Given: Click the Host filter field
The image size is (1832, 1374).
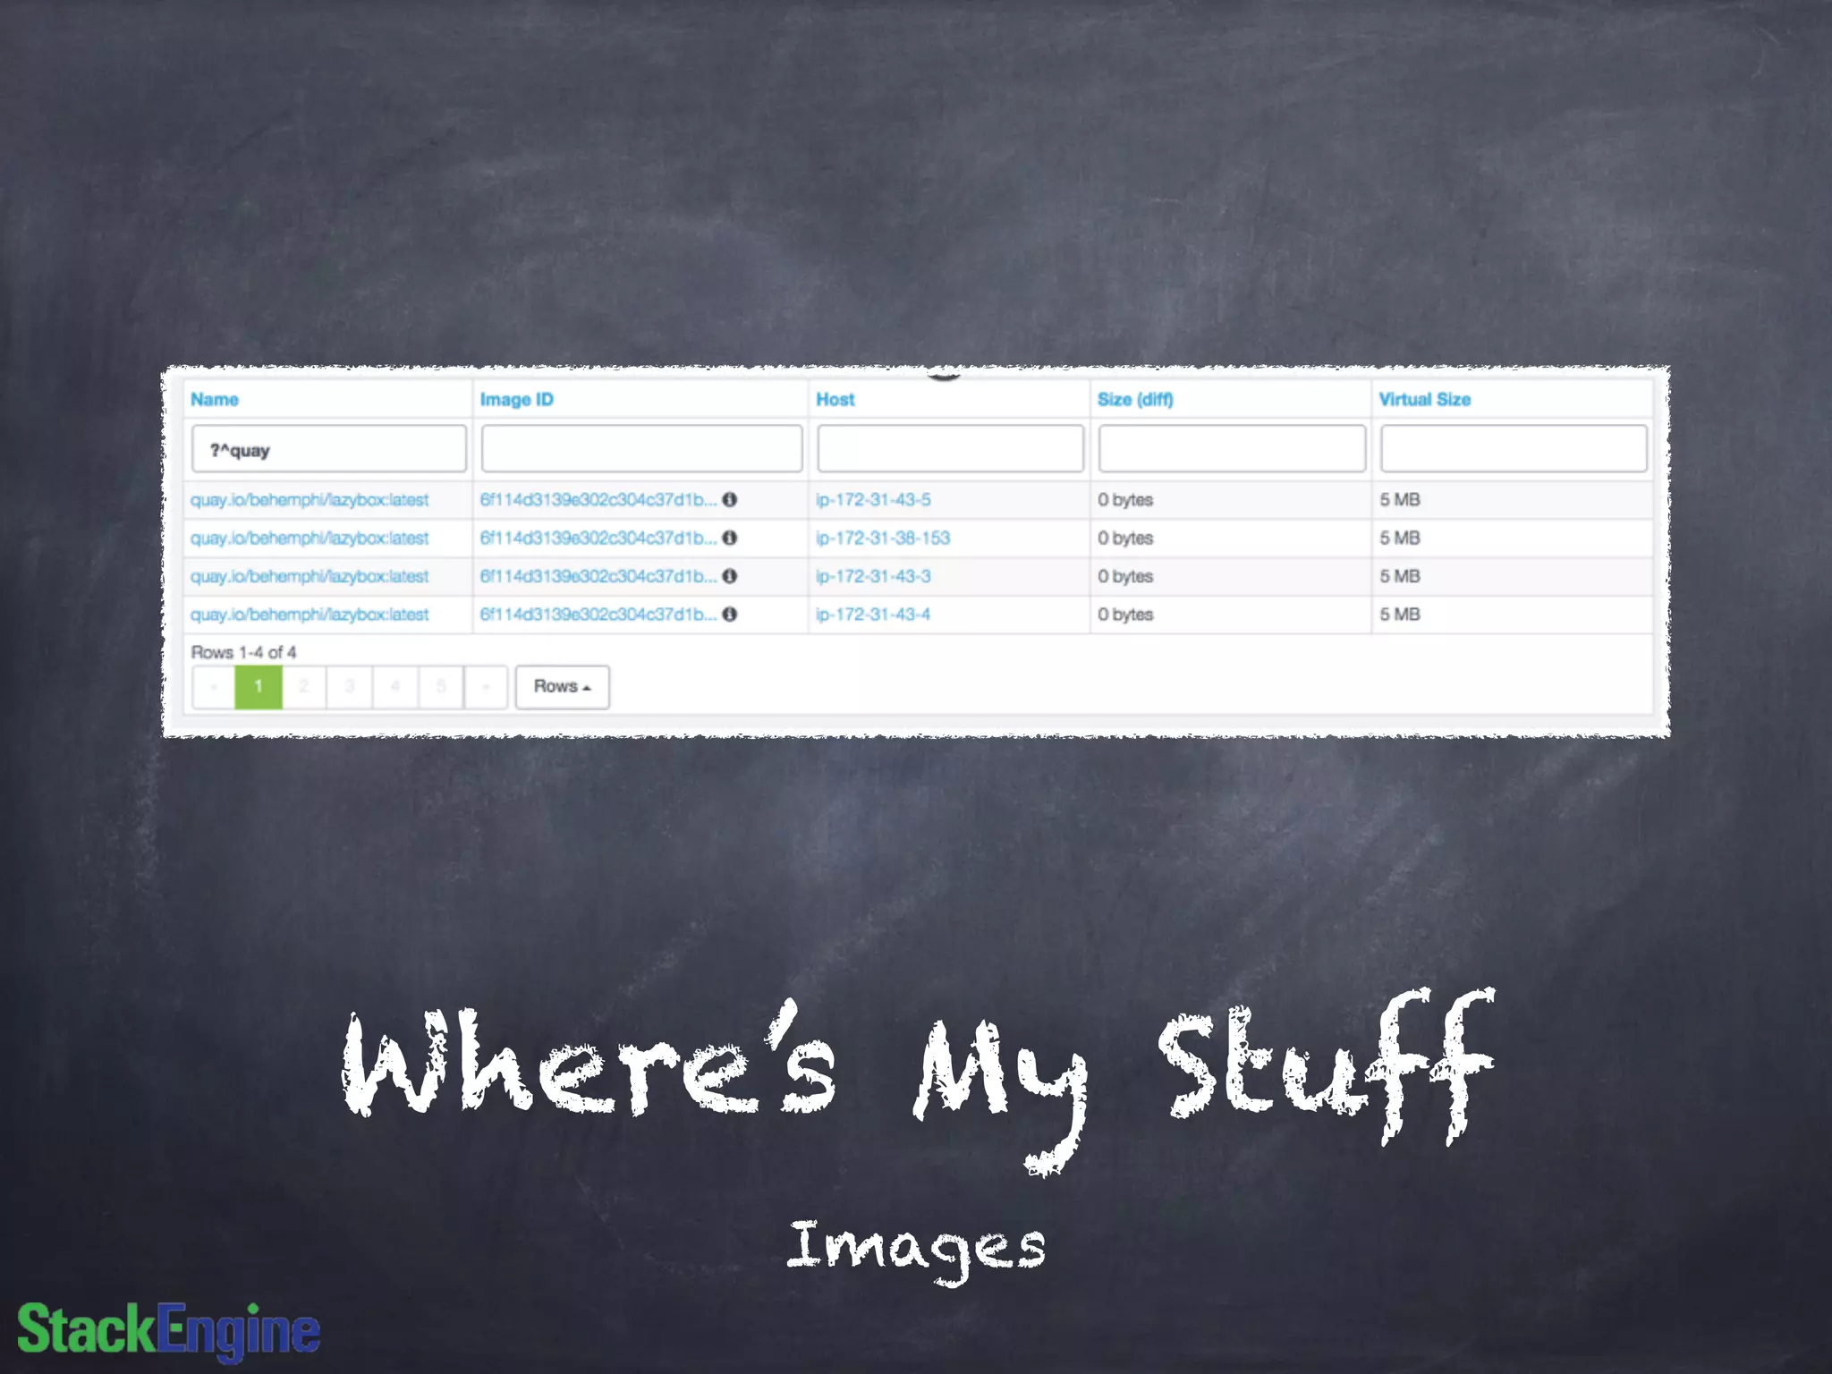Looking at the screenshot, I should coord(950,449).
